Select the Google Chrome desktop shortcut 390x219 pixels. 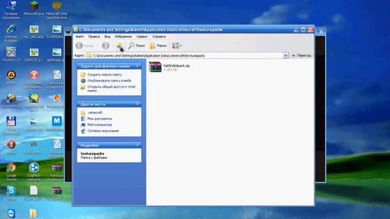11,172
